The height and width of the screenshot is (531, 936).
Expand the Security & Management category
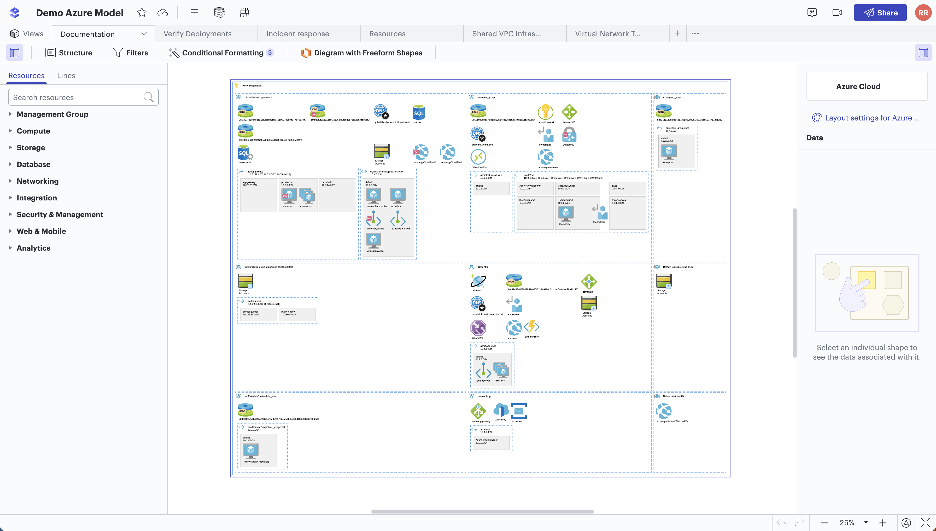coord(10,215)
